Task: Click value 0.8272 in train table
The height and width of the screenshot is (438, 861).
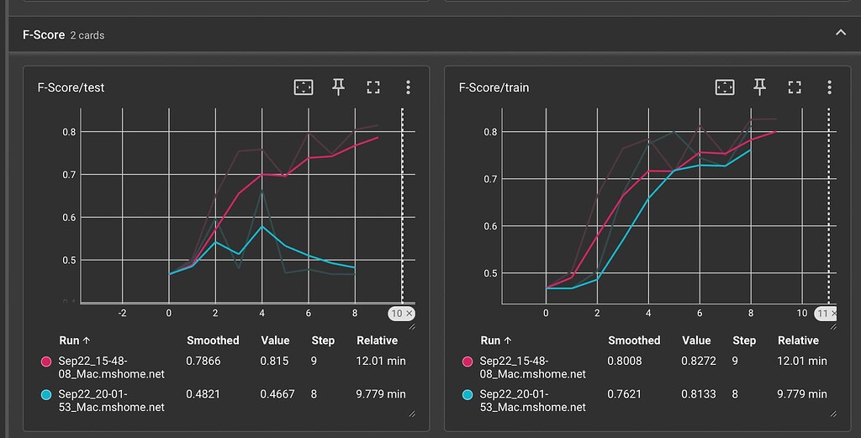Action: click(x=699, y=361)
